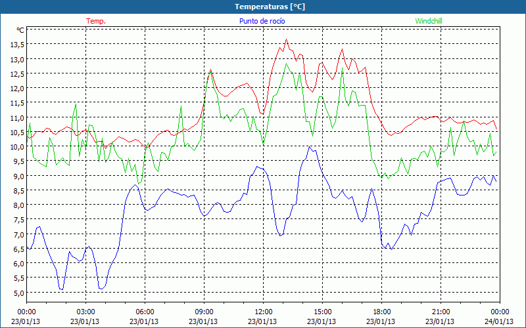Click the 7,0 y-axis value
The height and width of the screenshot is (328, 526).
pos(20,234)
